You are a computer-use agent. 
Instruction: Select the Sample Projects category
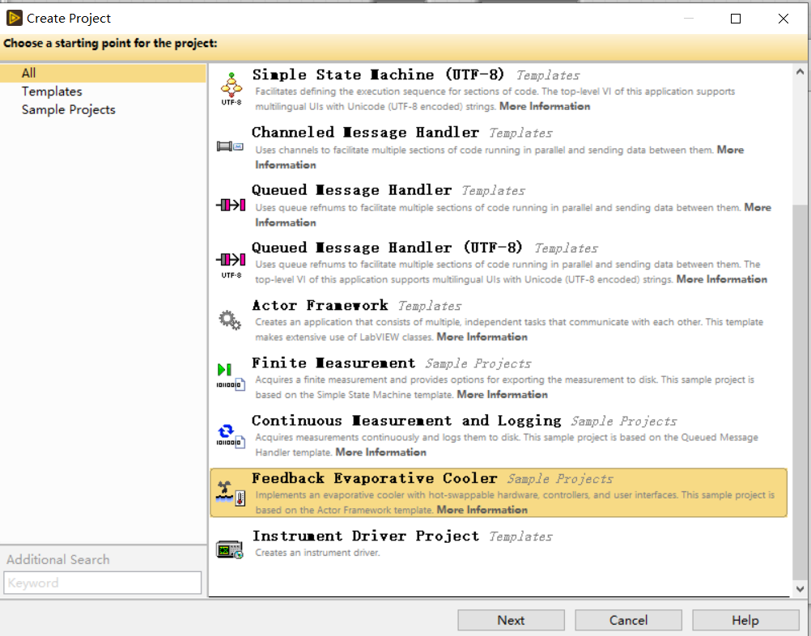68,109
